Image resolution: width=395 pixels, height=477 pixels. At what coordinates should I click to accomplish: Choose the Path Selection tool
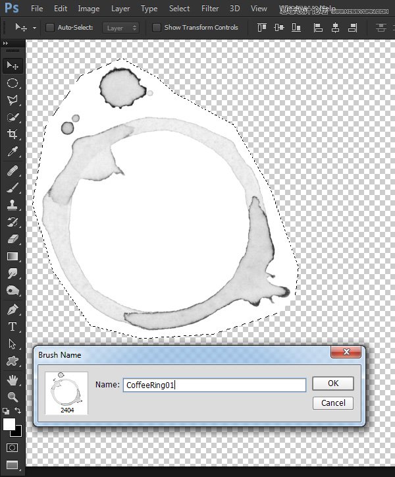pyautogui.click(x=13, y=344)
